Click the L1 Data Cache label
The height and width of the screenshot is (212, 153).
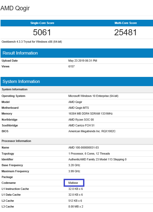(x=11, y=195)
